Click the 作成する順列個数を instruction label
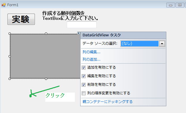Image resolution: width=186 pixels, height=113 pixels. (63, 13)
